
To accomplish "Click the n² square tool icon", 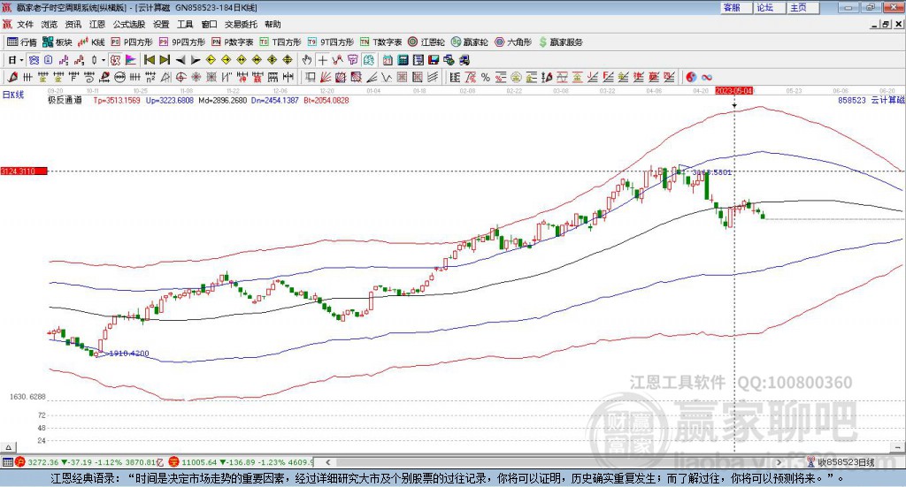I will pyautogui.click(x=150, y=77).
